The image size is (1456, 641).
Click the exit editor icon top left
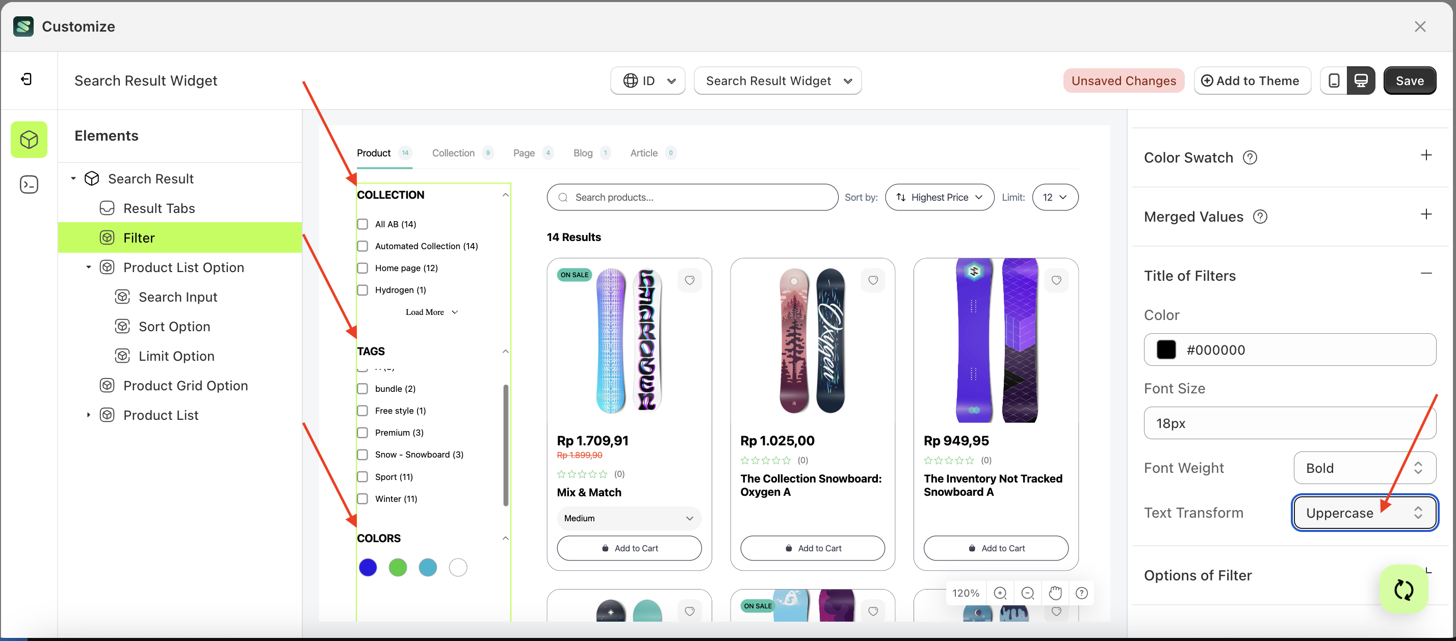click(x=26, y=79)
